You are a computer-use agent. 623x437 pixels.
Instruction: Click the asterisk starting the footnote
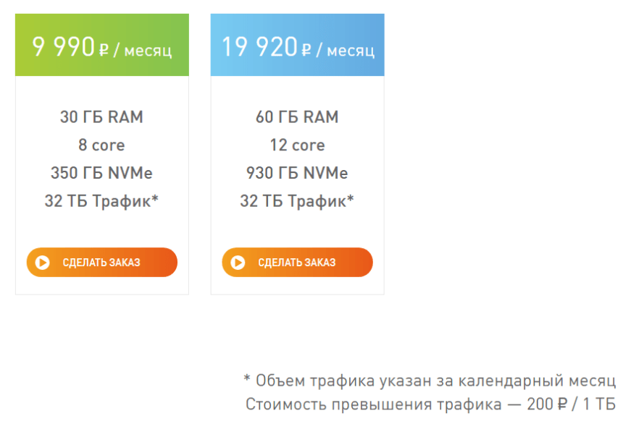[247, 378]
